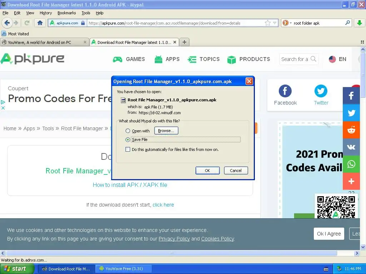Image resolution: width=366 pixels, height=274 pixels.
Task: Expand more share options plus button
Action: click(x=351, y=181)
